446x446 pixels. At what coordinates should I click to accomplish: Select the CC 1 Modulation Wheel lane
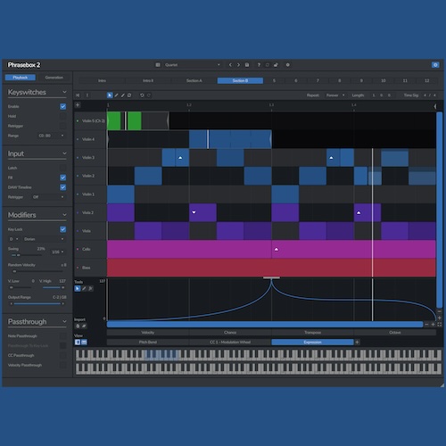pos(230,343)
